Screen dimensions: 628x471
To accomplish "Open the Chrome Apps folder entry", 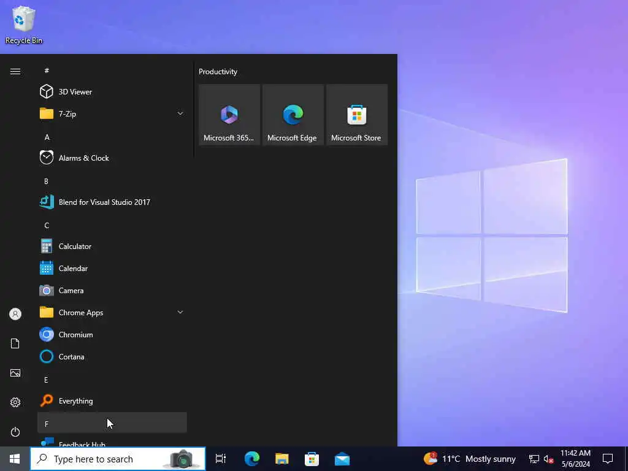I will tap(112, 312).
